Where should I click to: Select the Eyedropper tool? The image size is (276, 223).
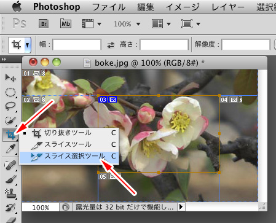click(10, 149)
